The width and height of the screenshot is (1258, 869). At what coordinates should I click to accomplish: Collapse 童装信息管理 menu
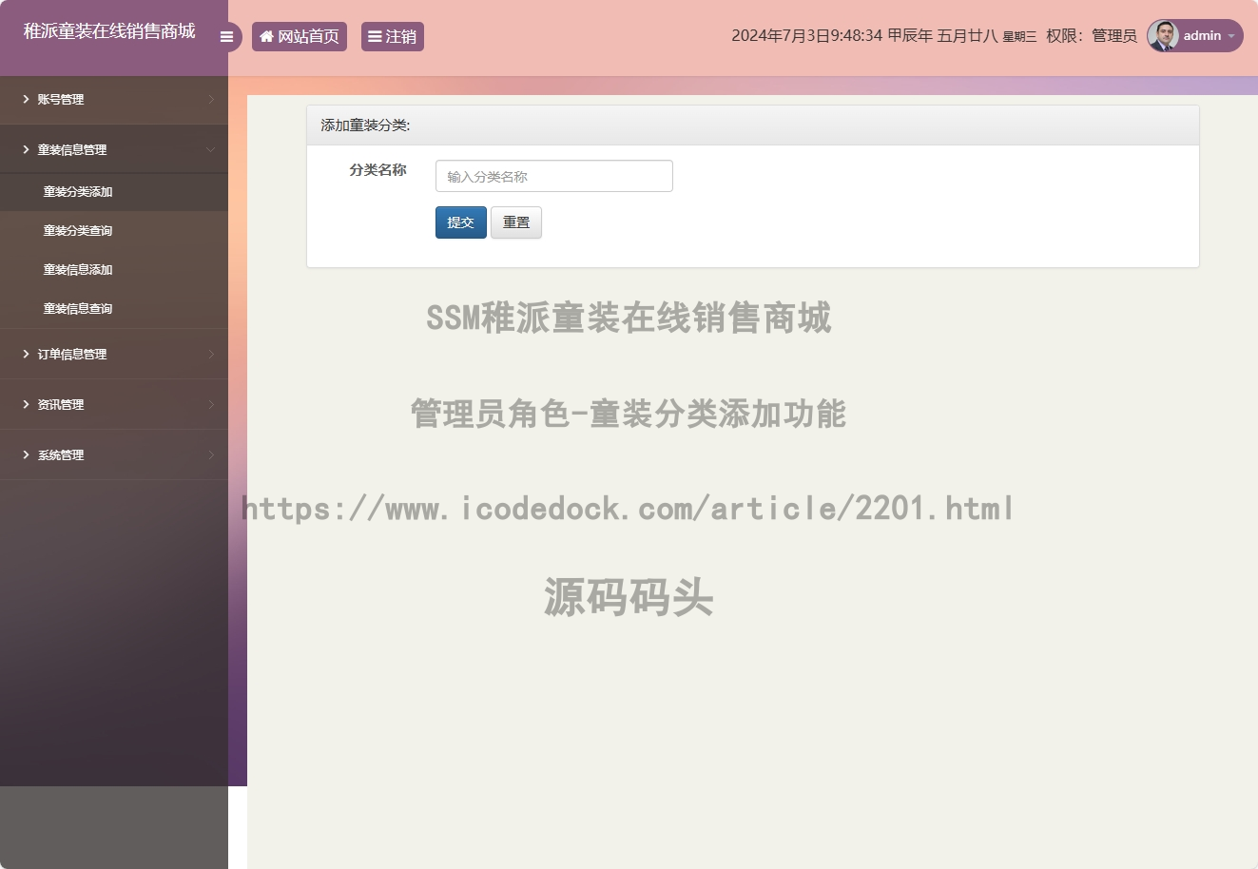click(x=114, y=149)
